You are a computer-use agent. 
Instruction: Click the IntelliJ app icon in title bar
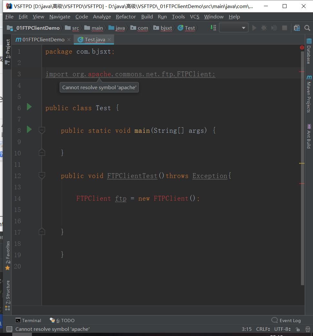[x=9, y=6]
